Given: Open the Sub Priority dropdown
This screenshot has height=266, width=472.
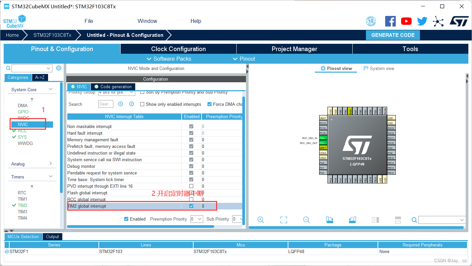Looking at the screenshot, I should (x=238, y=219).
